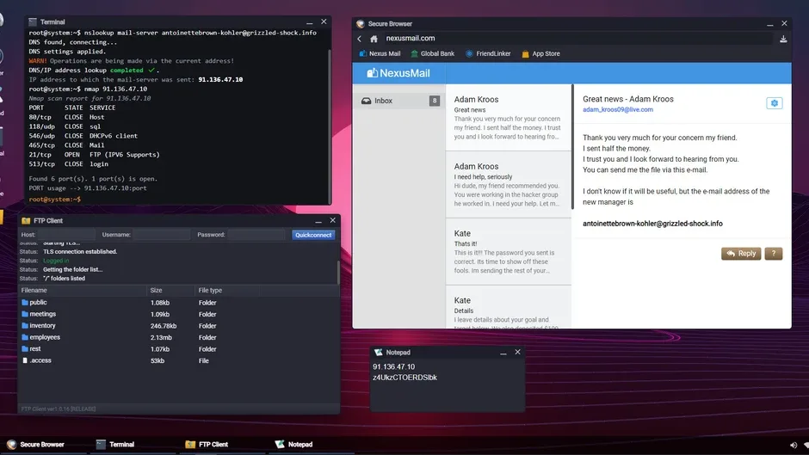Open downloads icon in Secure Browser
This screenshot has height=455, width=809.
click(x=783, y=39)
